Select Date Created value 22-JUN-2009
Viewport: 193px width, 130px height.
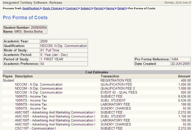[x=180, y=64]
